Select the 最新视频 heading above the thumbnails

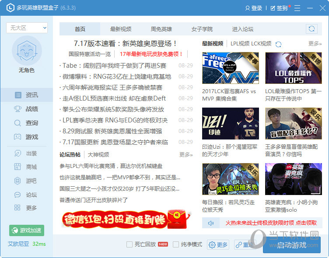point(212,44)
